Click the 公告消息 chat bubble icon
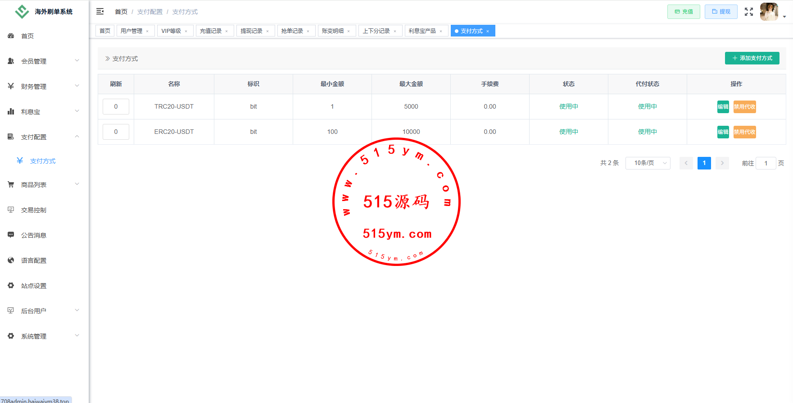793x403 pixels. (x=11, y=235)
